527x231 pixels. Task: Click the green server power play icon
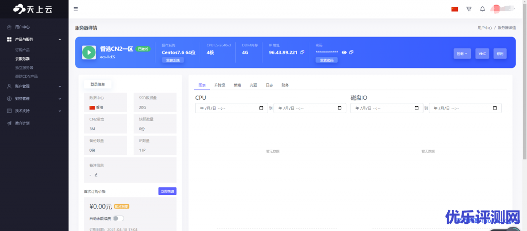coord(89,52)
